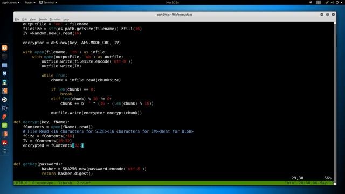
Task: Open the orange-and-grey dock icon above CherryTree
Action: tap(4, 134)
